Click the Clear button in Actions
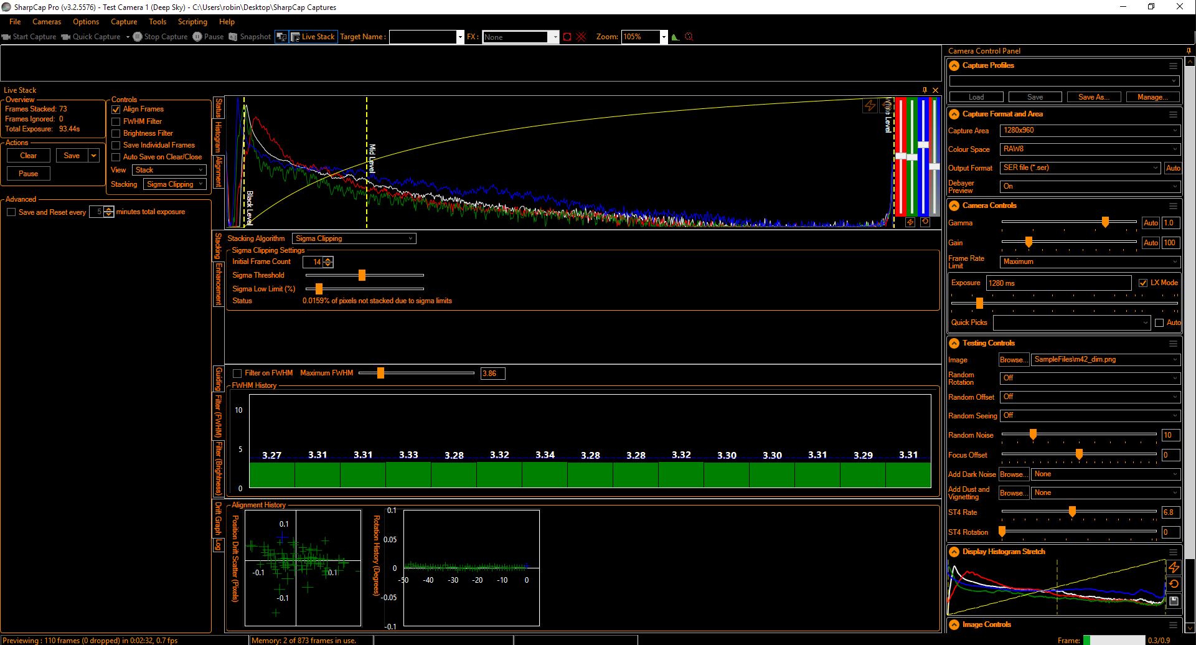The width and height of the screenshot is (1196, 645). [29, 156]
